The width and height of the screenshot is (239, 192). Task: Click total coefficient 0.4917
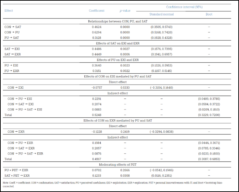(x=97, y=159)
